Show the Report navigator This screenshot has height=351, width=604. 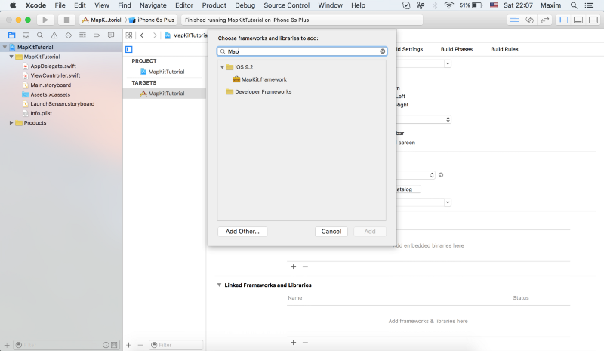pyautogui.click(x=111, y=35)
